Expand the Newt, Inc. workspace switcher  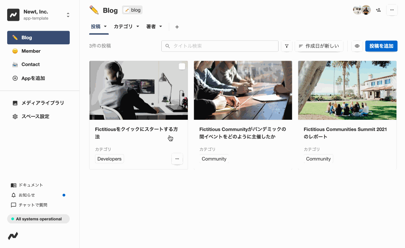click(x=68, y=15)
